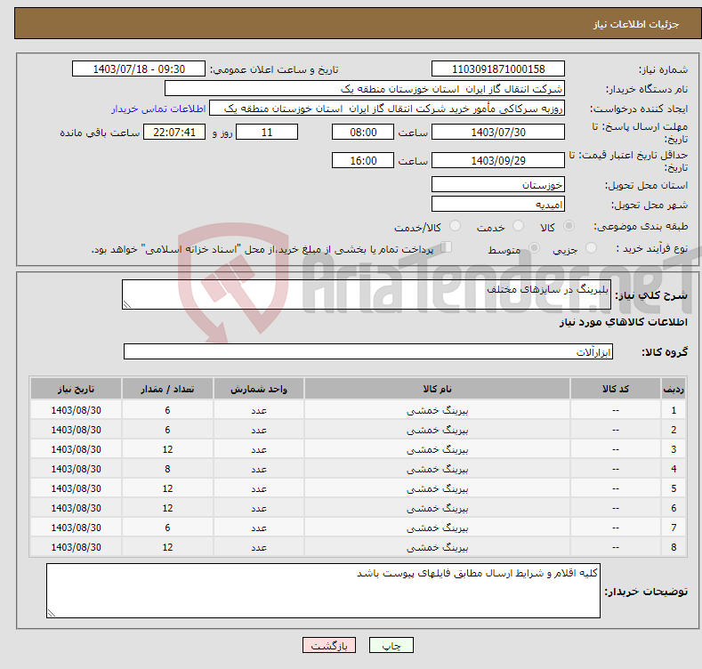Click the need date in row 8

point(77,547)
